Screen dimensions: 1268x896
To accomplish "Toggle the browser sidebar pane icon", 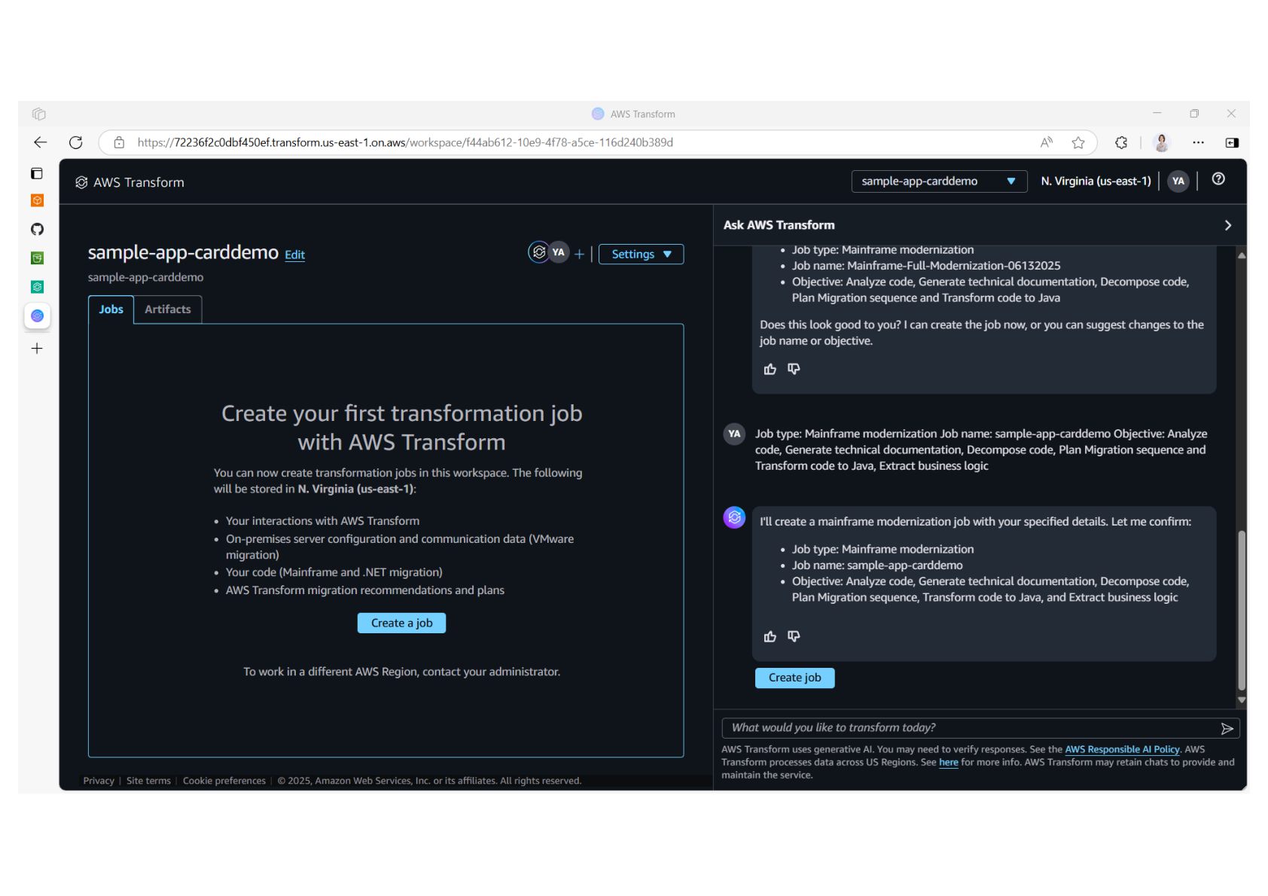I will coord(1232,142).
